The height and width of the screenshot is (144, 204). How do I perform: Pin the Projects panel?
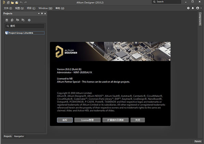coord(42,14)
